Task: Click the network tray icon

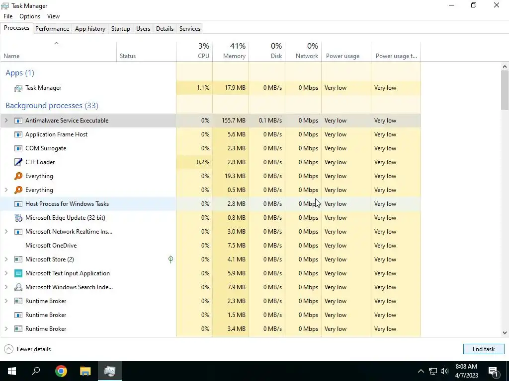Action: [x=433, y=371]
